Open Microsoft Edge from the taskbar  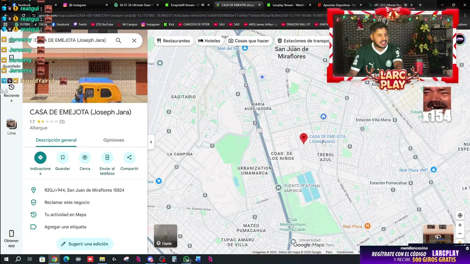(x=66, y=259)
